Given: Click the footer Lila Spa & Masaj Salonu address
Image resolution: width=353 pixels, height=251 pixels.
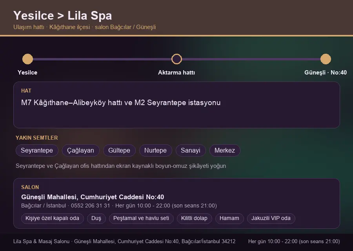Looking at the screenshot, I should (124, 242).
